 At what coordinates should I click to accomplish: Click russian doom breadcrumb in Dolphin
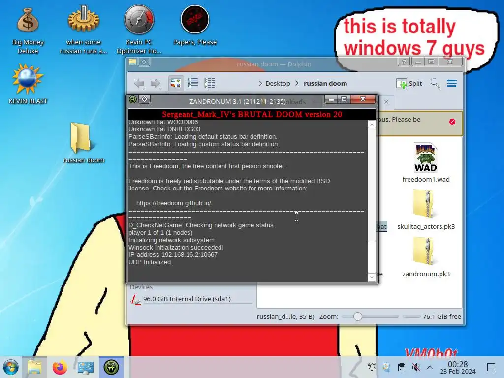pyautogui.click(x=325, y=83)
